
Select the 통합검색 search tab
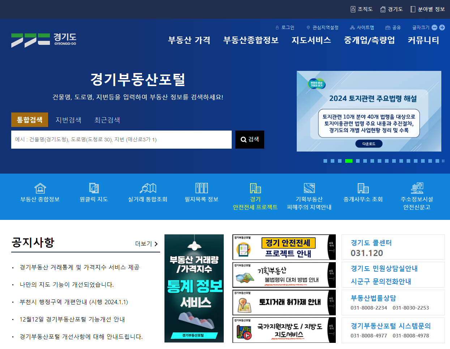(x=29, y=120)
